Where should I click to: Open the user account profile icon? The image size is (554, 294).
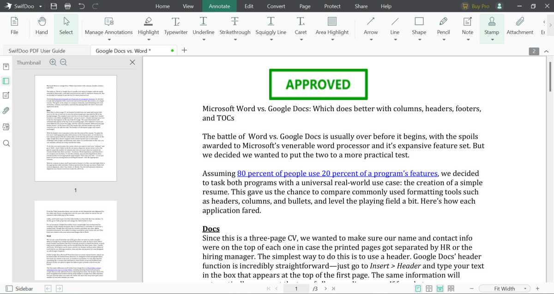point(499,6)
